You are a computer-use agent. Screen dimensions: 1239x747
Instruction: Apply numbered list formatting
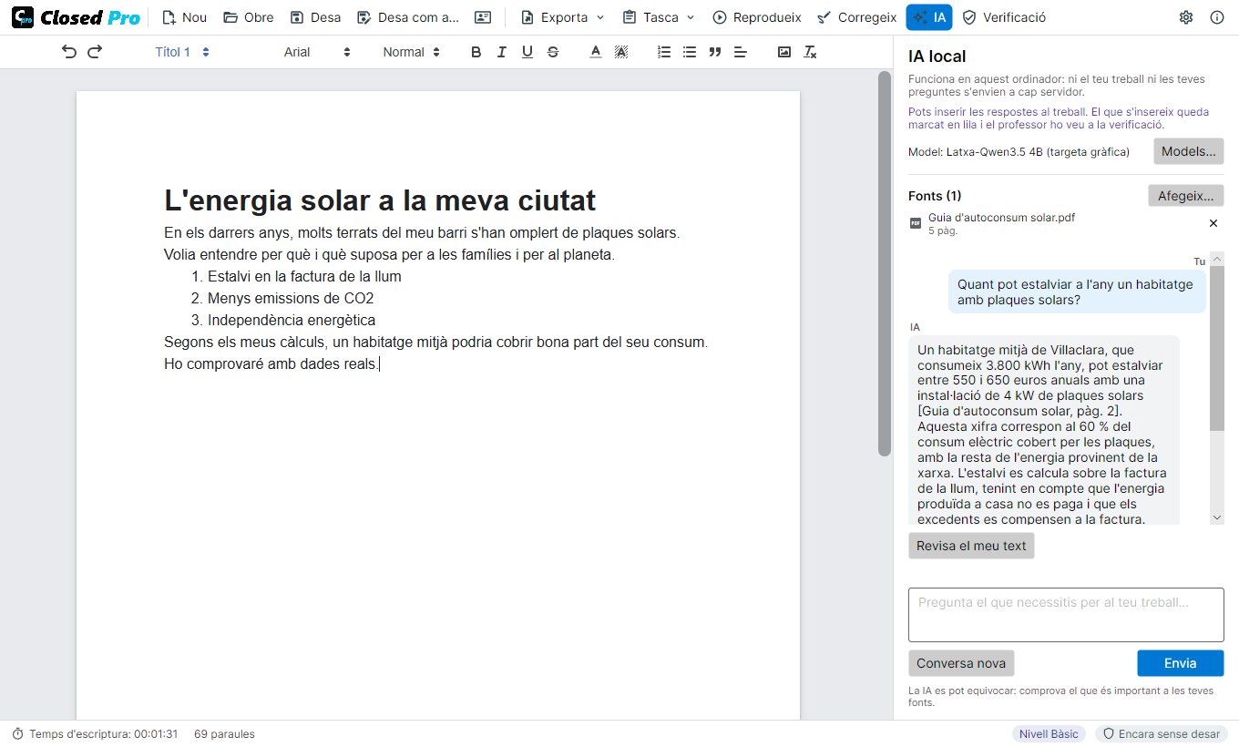(664, 52)
